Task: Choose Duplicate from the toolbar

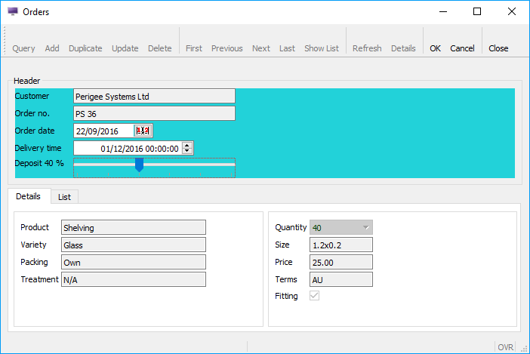Action: (x=85, y=48)
